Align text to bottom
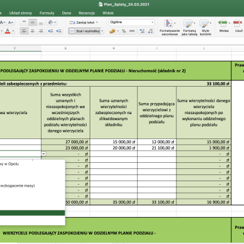 point(41,23)
